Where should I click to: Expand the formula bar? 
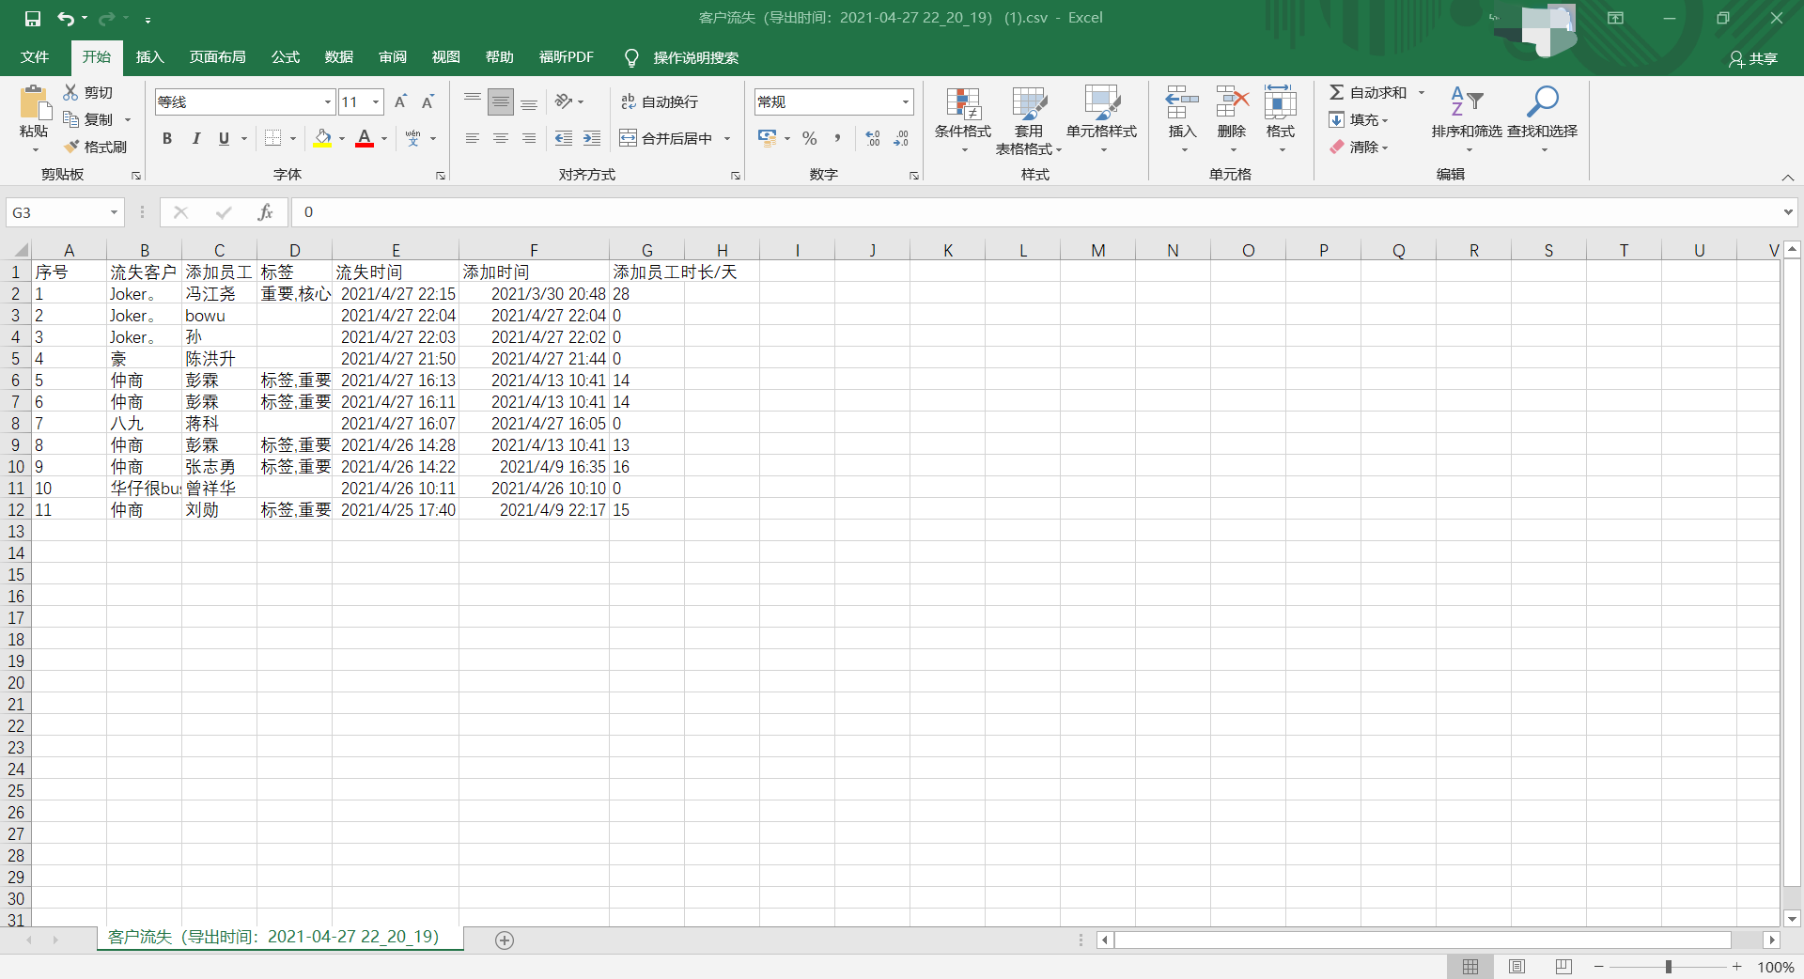pos(1788,212)
